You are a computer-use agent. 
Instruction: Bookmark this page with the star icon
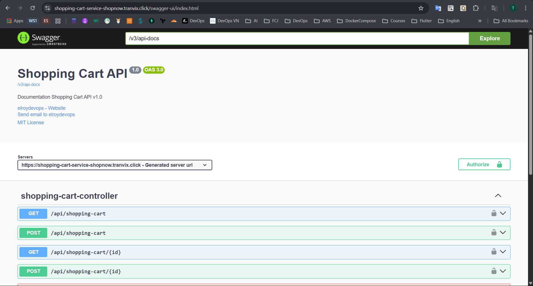pyautogui.click(x=421, y=8)
